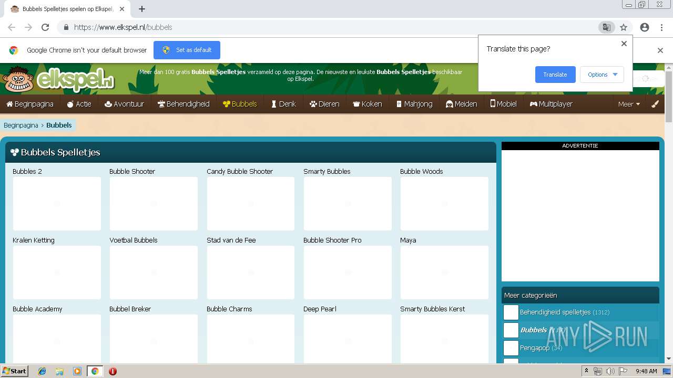
Task: Open the Koken category
Action: coord(367,104)
